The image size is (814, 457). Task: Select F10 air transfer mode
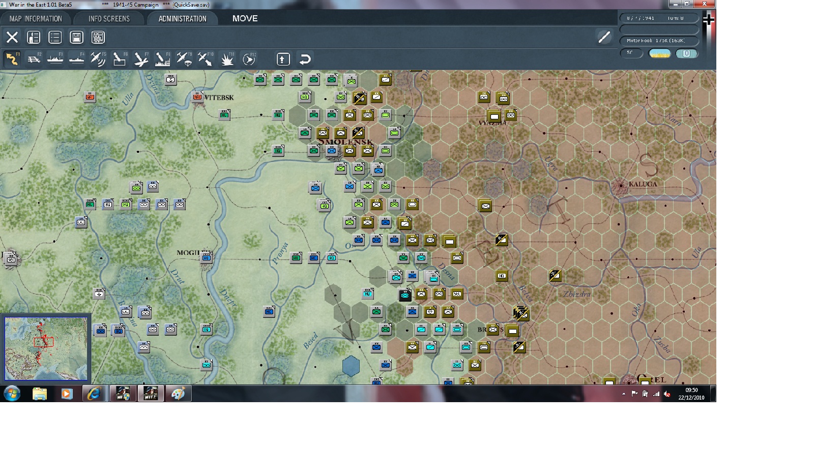[x=205, y=59]
